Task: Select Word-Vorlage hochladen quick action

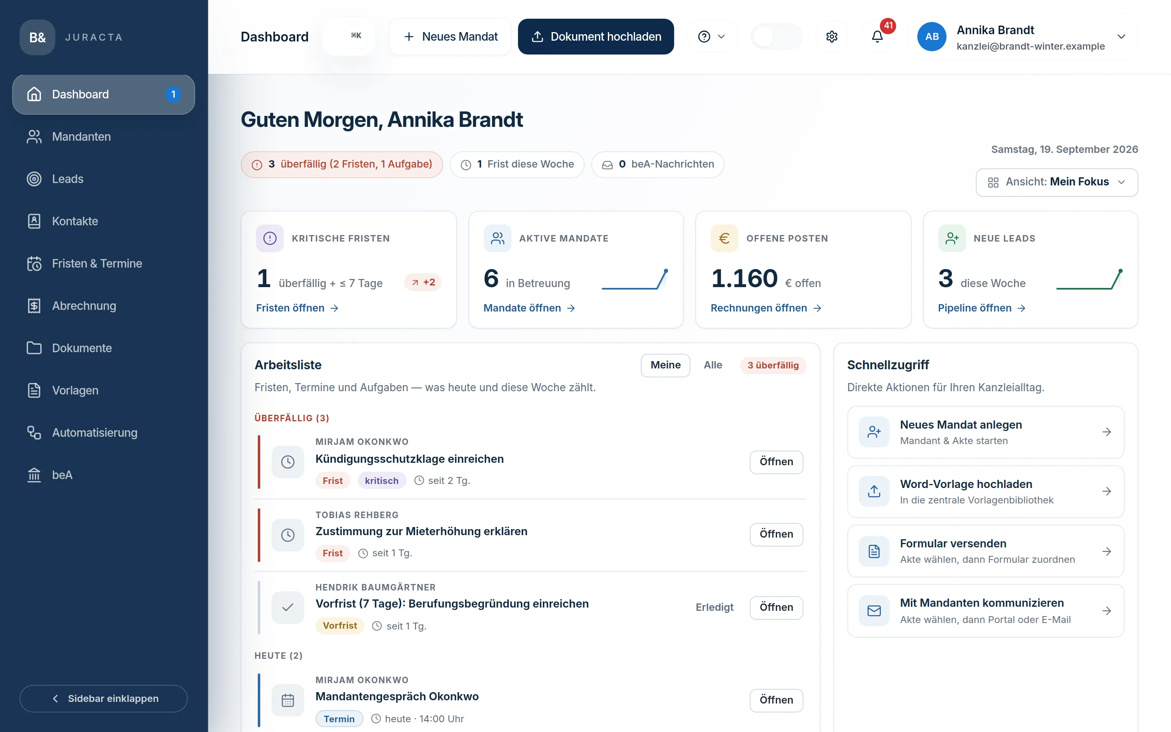Action: (986, 491)
